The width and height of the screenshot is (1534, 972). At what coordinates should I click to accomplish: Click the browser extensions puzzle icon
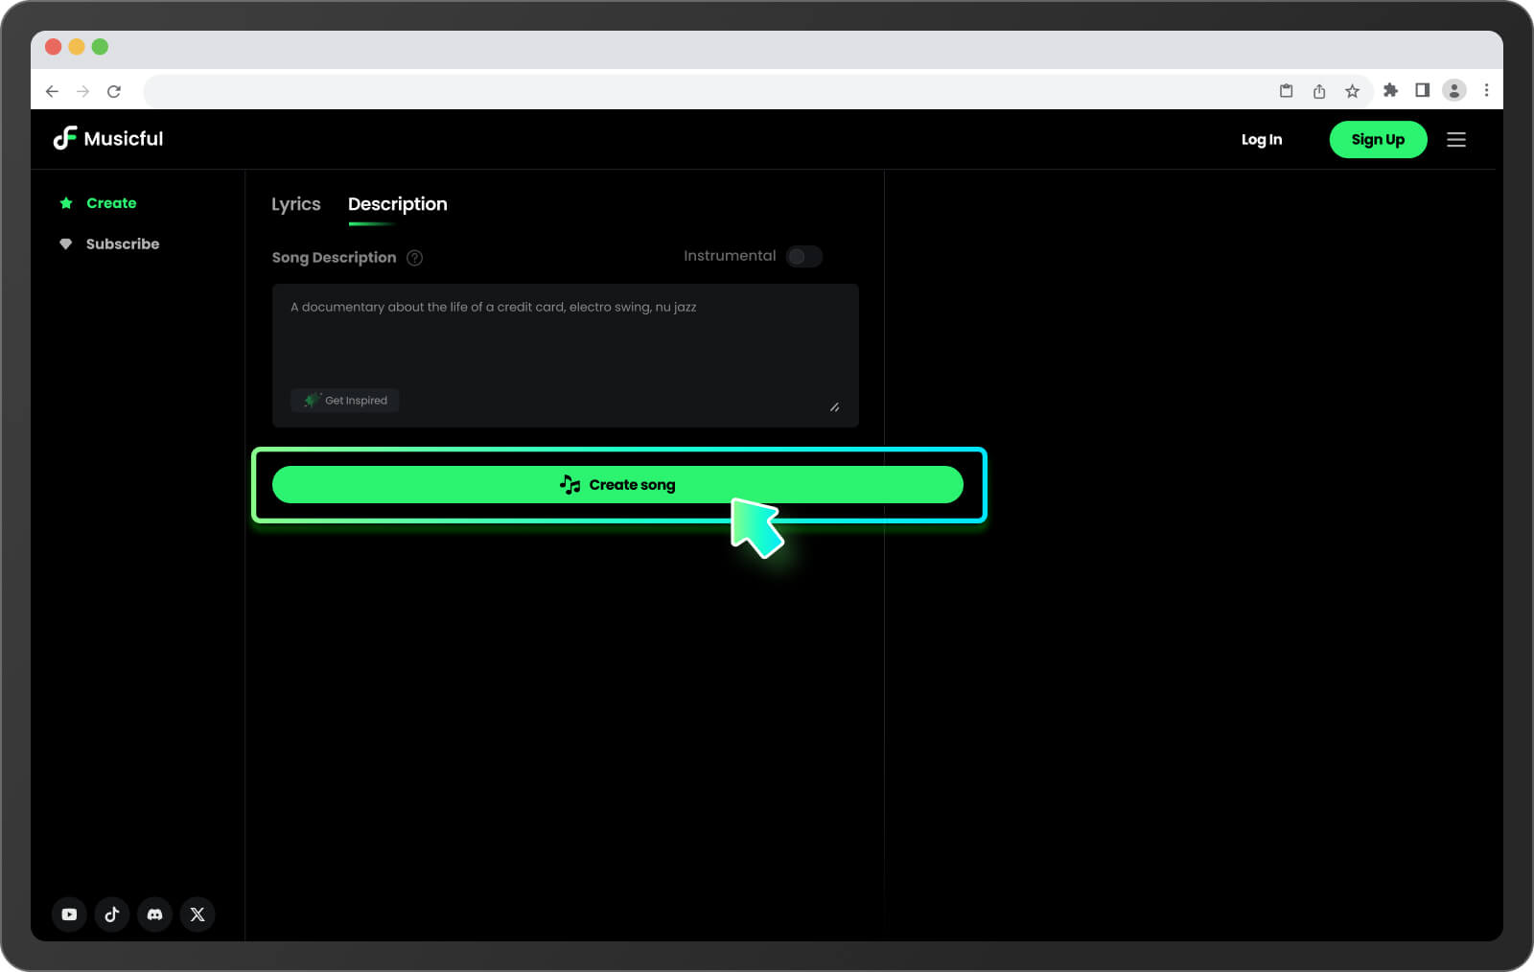click(1390, 90)
